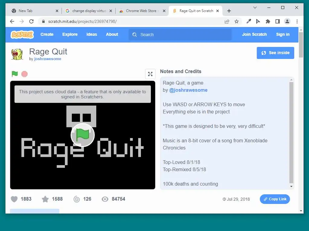
Task: Click the views count 84754
Action: click(x=118, y=199)
